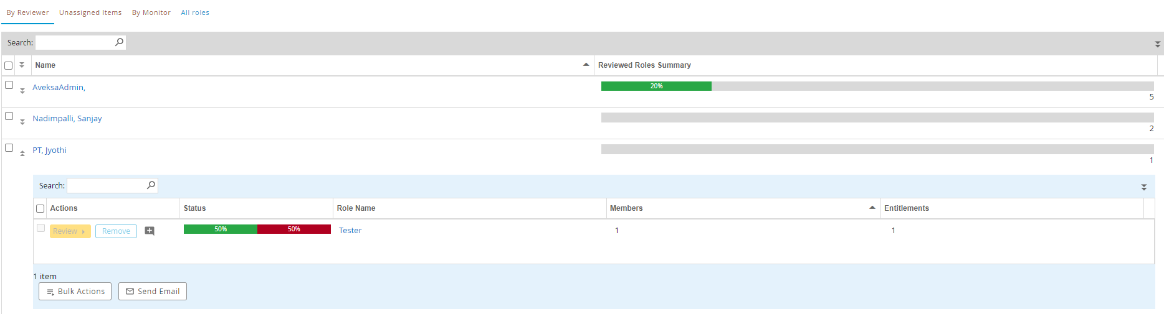Click the add comment icon for Tester role
1164x314 pixels.
click(x=150, y=231)
